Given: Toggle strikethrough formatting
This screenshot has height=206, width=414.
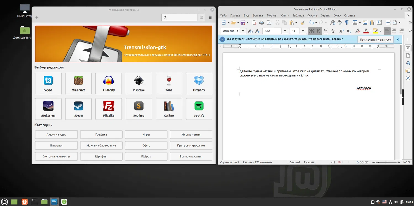Looking at the screenshot, I should (x=333, y=31).
